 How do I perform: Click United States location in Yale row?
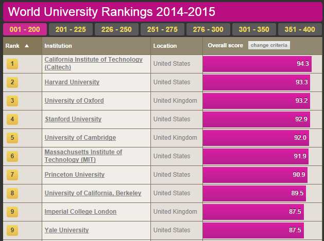(172, 230)
